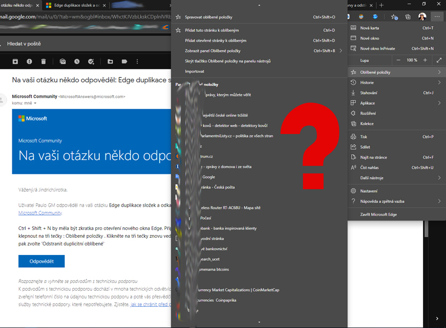Select Číst nahlas menu entry
Screen dimensions: 446x328
(397, 168)
